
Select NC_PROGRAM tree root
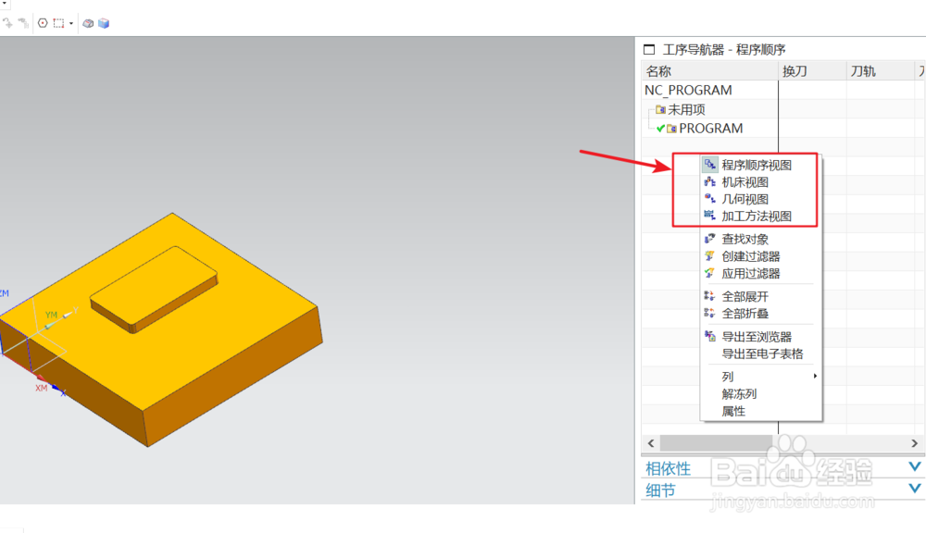688,91
